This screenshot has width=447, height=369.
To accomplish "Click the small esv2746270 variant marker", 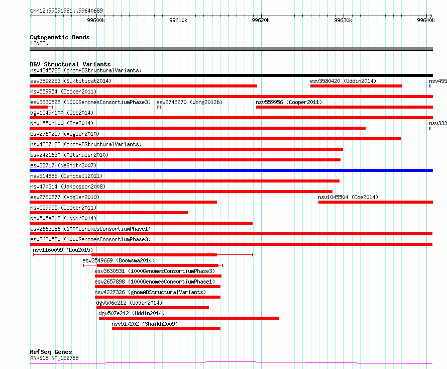I will pos(159,107).
